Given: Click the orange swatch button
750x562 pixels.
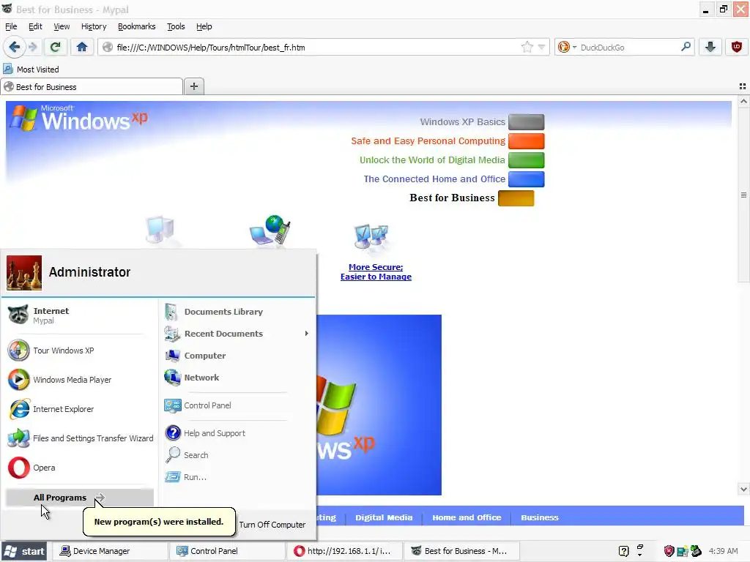Looking at the screenshot, I should tap(526, 141).
